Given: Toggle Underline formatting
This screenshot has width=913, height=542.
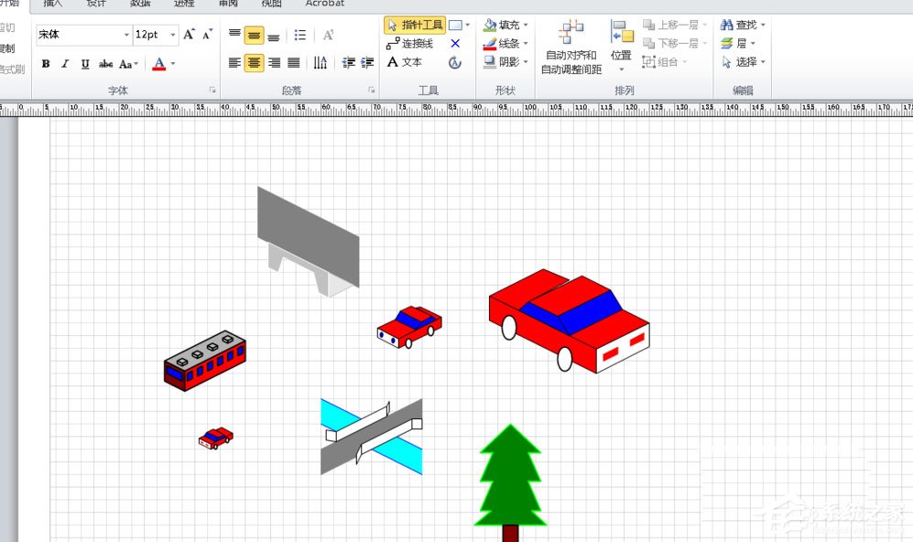Looking at the screenshot, I should click(x=85, y=64).
